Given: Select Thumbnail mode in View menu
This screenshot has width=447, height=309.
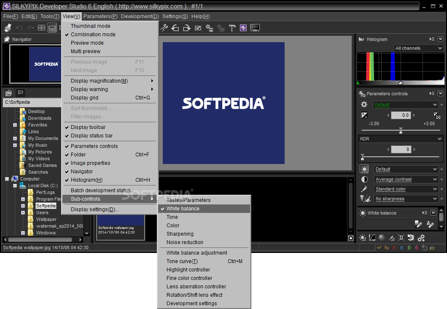Looking at the screenshot, I should pos(110,26).
